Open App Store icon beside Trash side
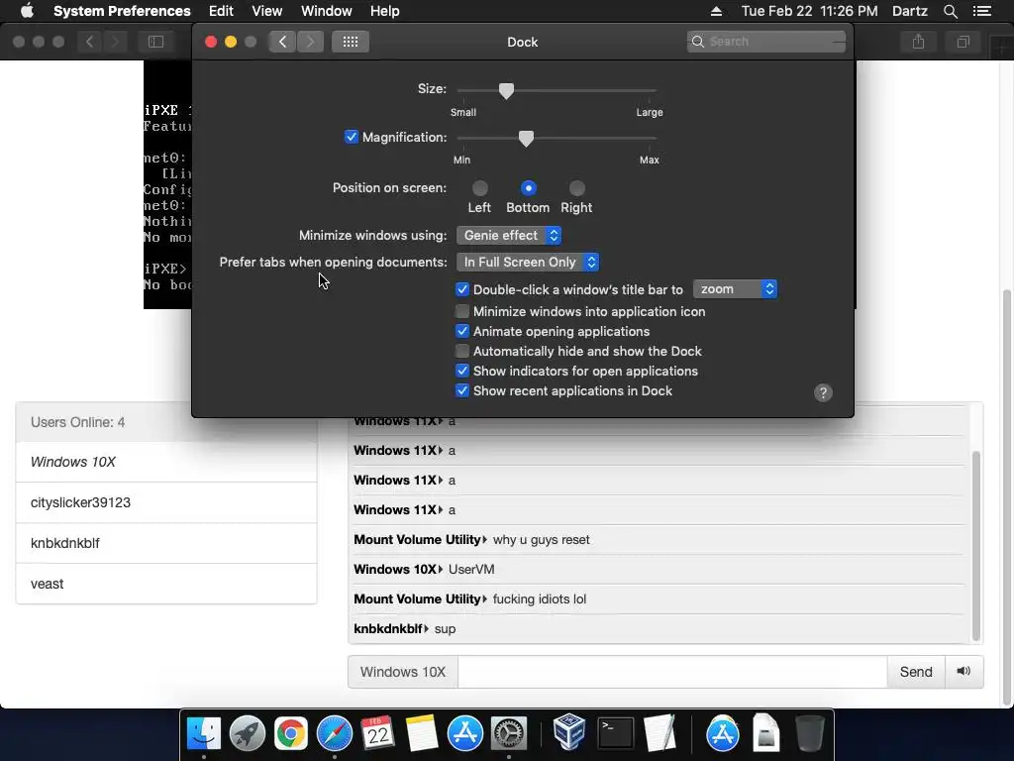This screenshot has width=1014, height=761. coord(722,734)
